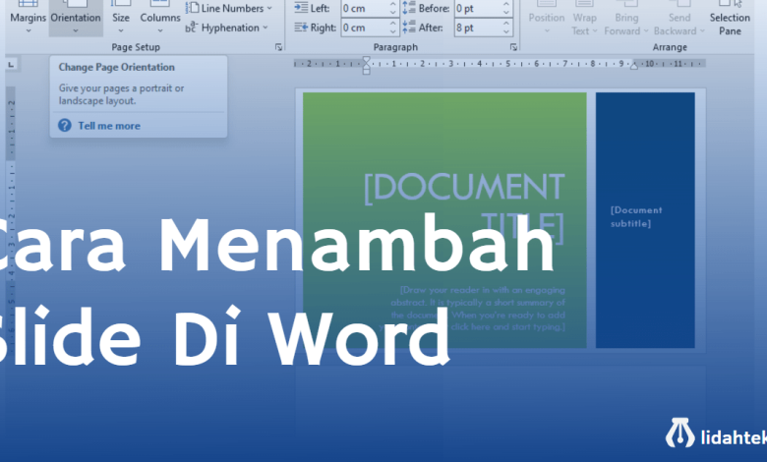This screenshot has width=767, height=462.
Task: Open the Paragraph dialog launcher
Action: coord(513,47)
